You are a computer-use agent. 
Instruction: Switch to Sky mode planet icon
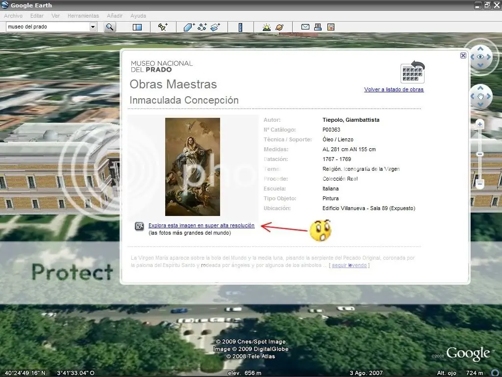point(279,27)
